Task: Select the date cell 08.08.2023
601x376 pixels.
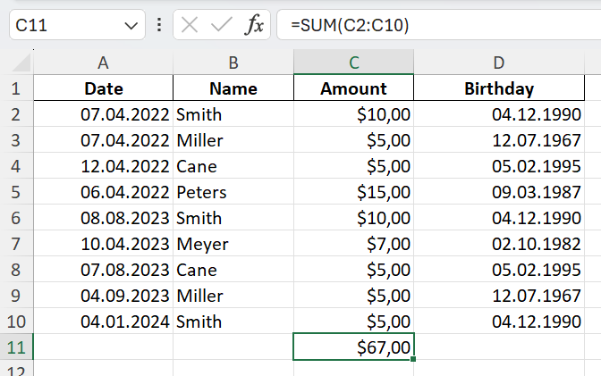Action: coord(104,218)
